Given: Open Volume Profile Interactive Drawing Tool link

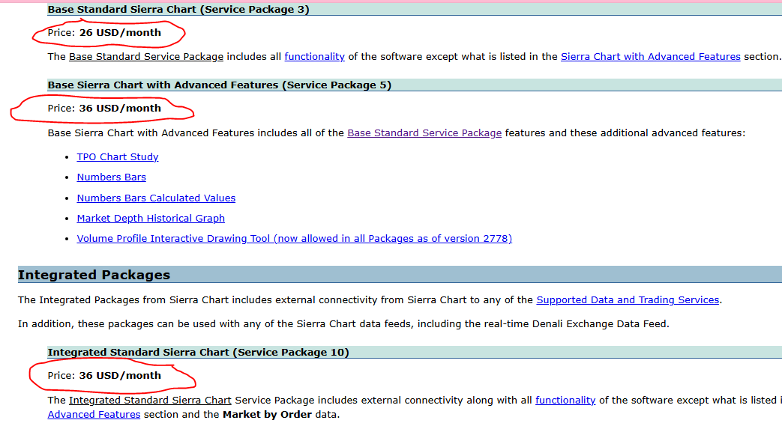Looking at the screenshot, I should tap(294, 239).
